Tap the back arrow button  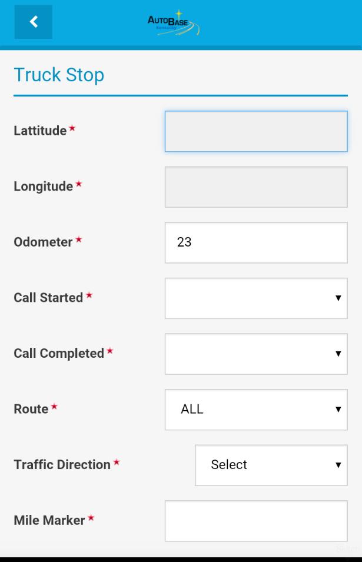pyautogui.click(x=33, y=22)
